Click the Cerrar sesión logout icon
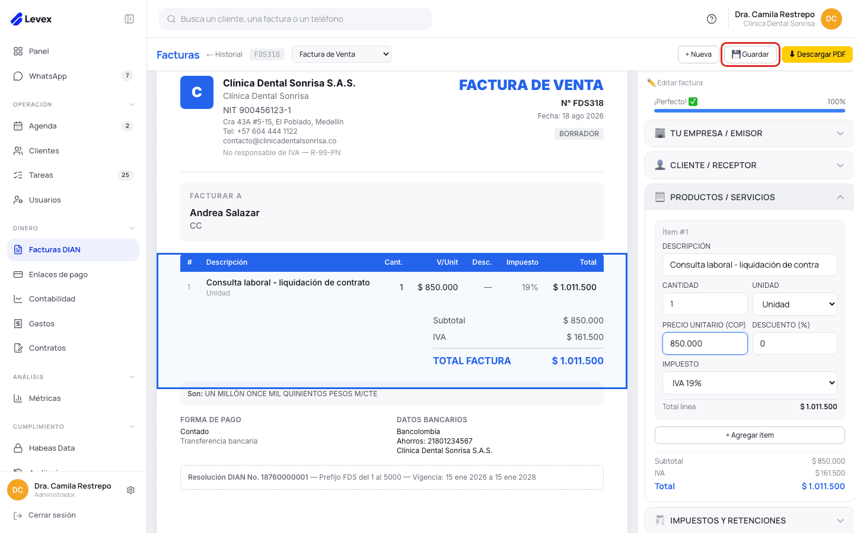The height and width of the screenshot is (533, 854). point(18,515)
